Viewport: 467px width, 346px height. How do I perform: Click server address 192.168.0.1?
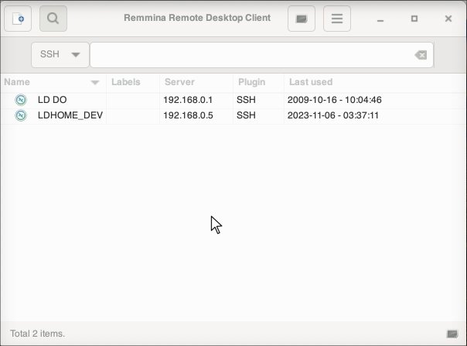pos(188,100)
